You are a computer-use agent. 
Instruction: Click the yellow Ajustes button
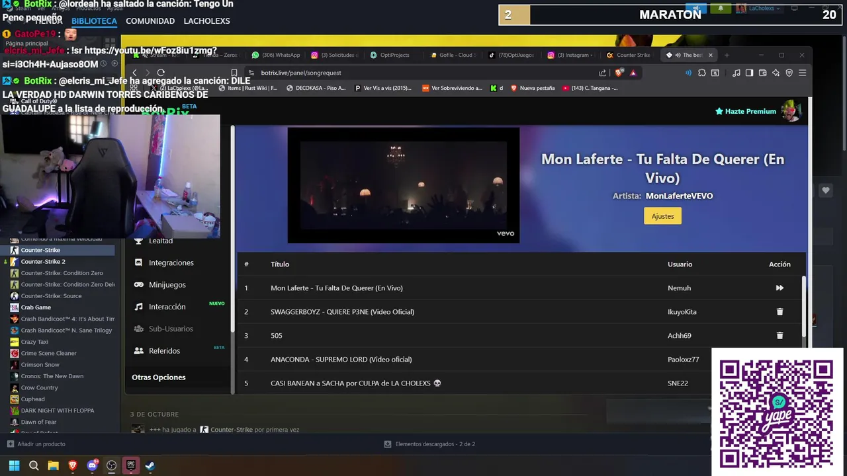tap(662, 216)
